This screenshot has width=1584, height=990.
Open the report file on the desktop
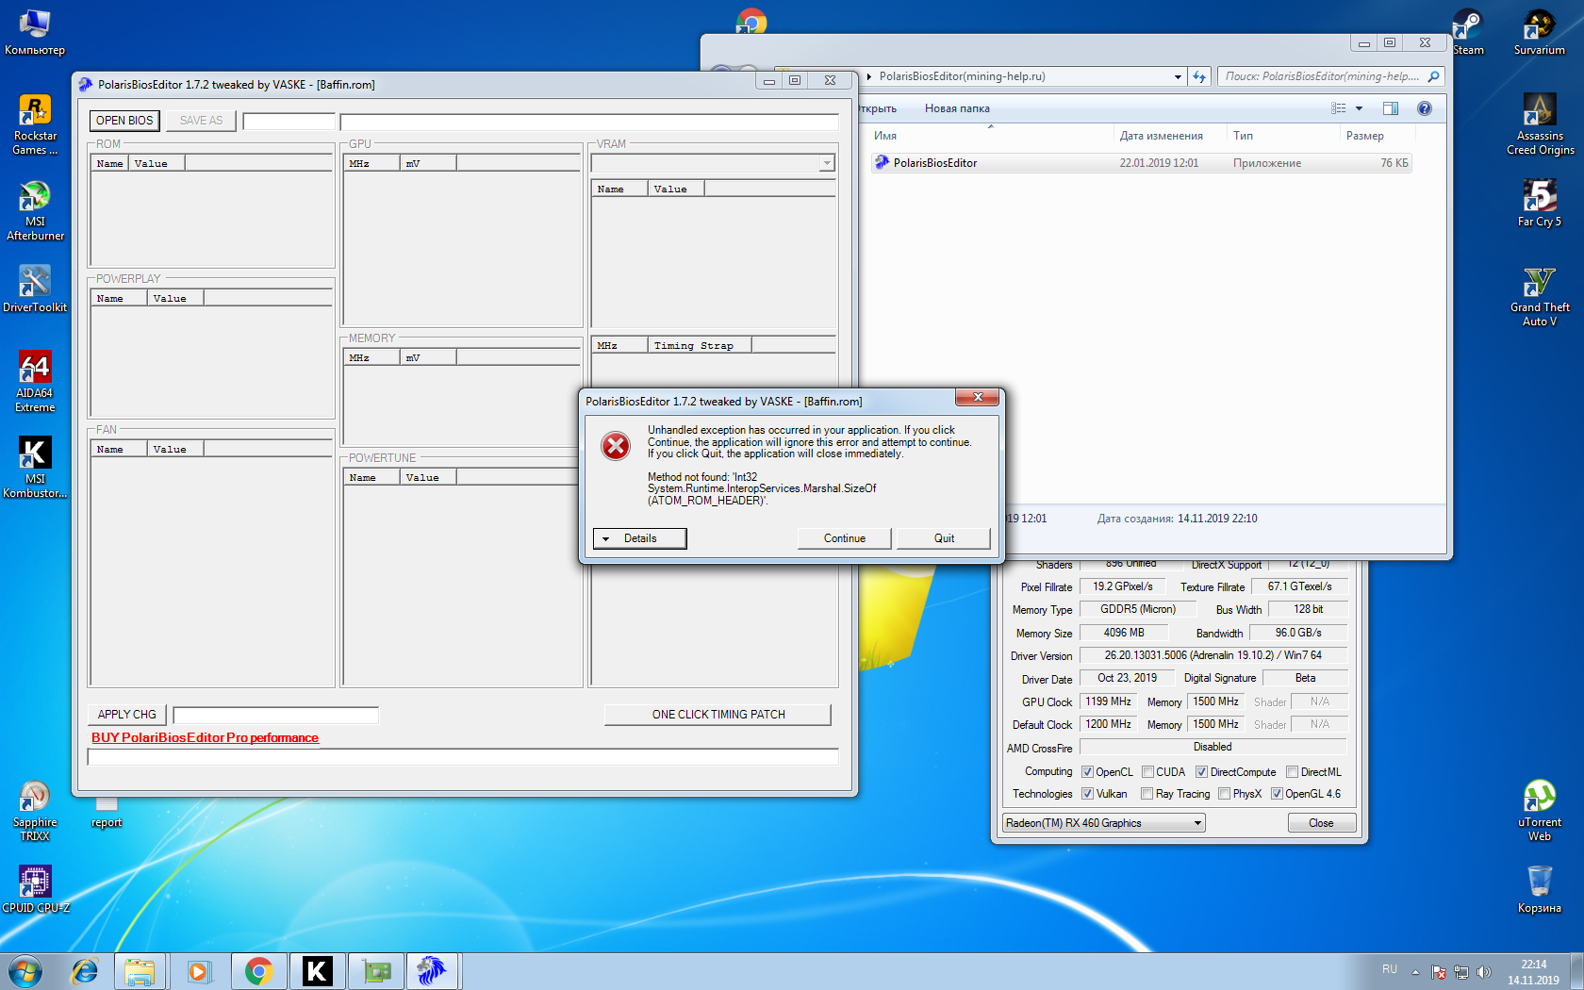[x=107, y=813]
